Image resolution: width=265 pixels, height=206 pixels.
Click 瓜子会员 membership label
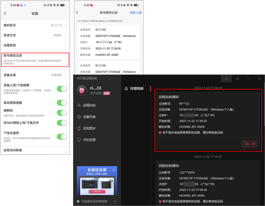[x=96, y=93]
